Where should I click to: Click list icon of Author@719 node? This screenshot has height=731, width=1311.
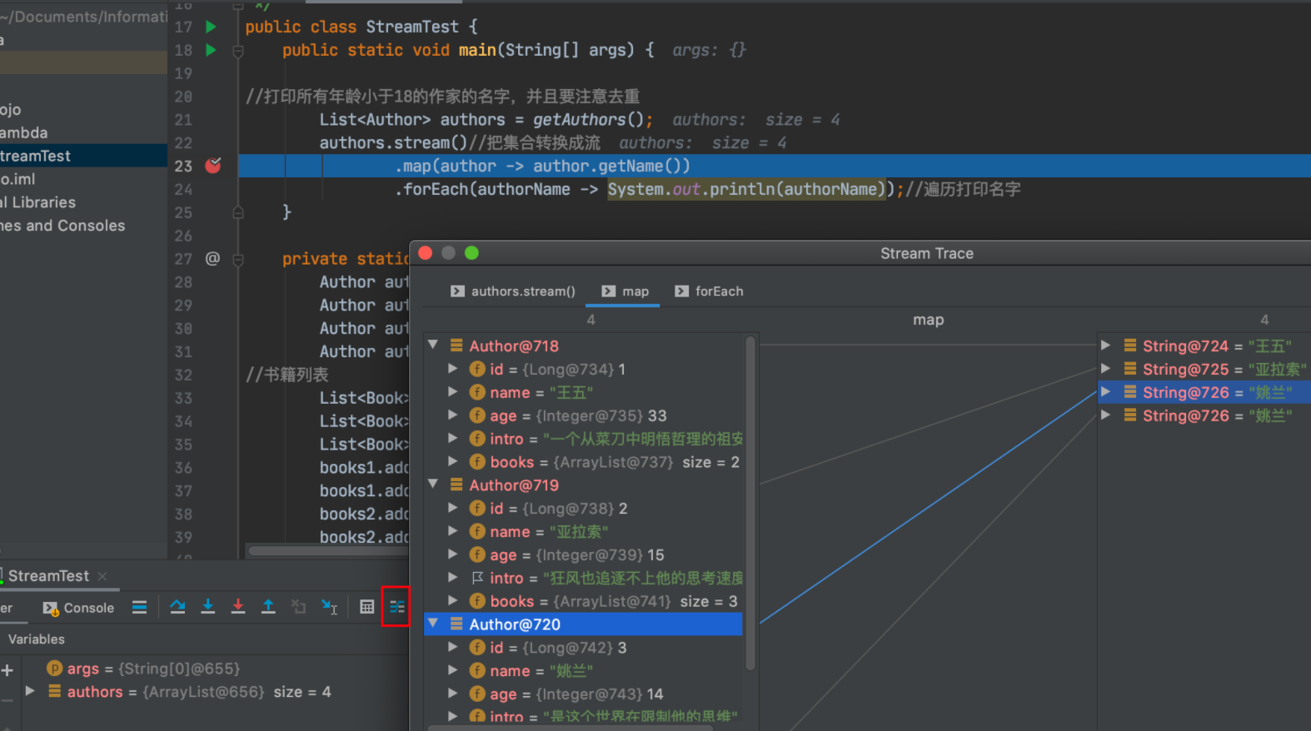coord(456,484)
